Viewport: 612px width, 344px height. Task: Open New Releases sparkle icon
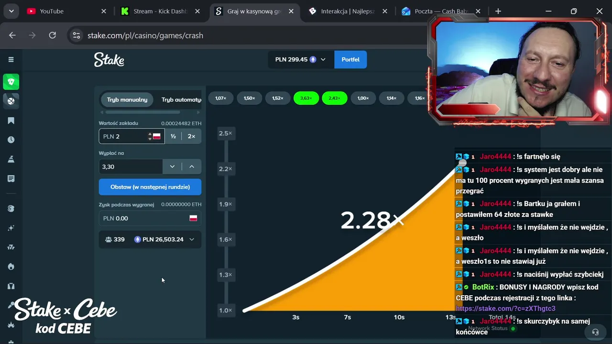pyautogui.click(x=11, y=228)
